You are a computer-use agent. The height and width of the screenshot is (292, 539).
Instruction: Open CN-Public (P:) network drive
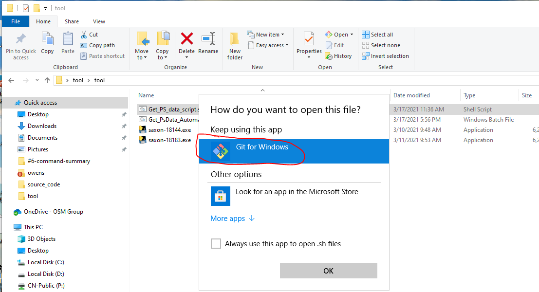[46, 286]
